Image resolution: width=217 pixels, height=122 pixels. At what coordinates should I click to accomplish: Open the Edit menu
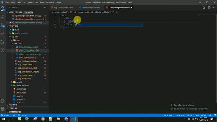point(13,2)
